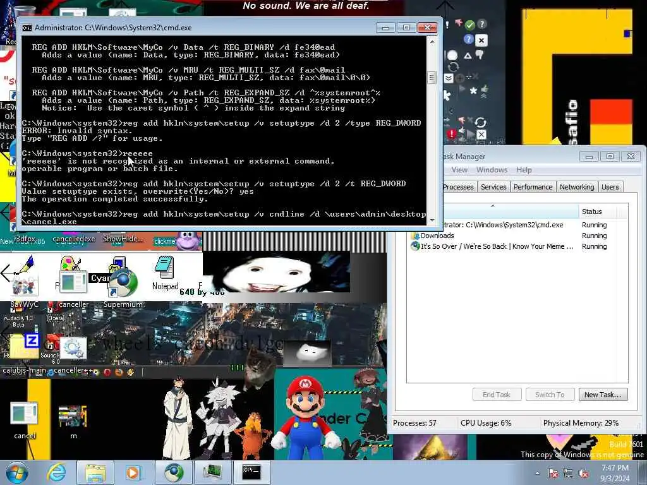Screen dimensions: 647x485
Task: Open the network tray icon
Action: point(568,473)
